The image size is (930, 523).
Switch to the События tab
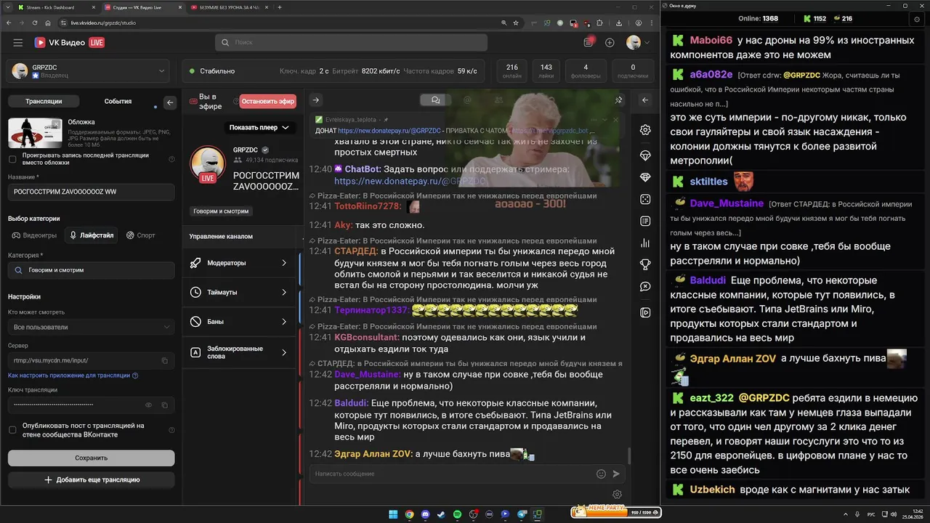(118, 102)
